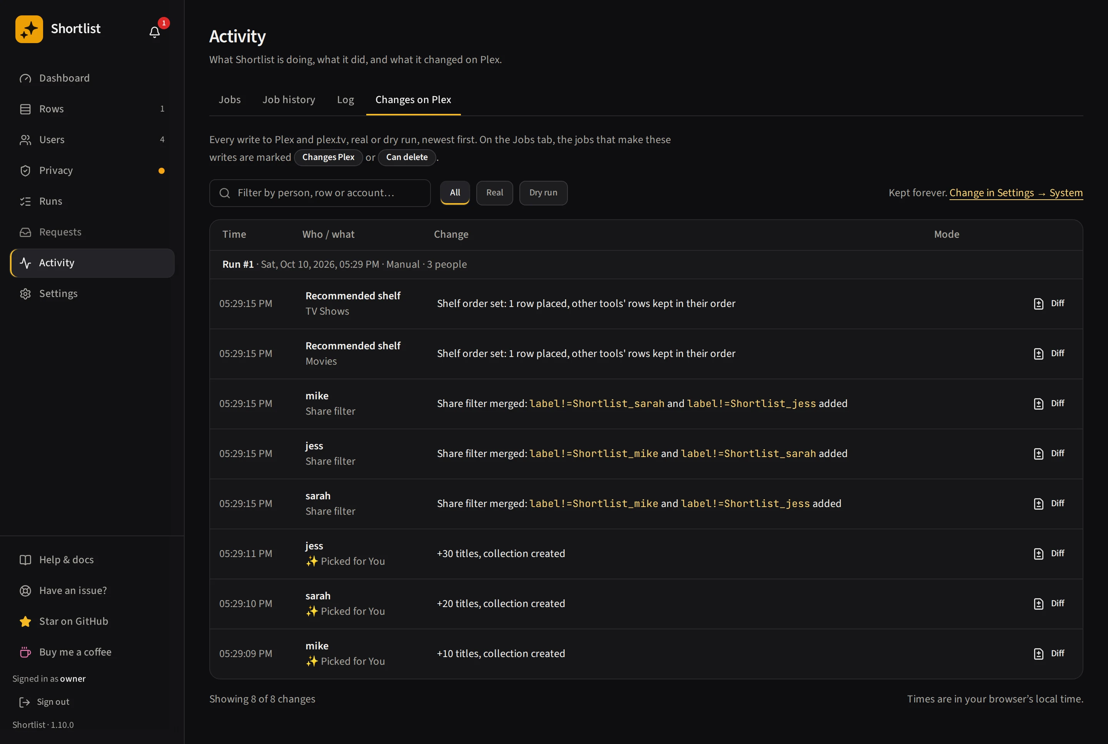Switch to the Jobs tab

[230, 100]
